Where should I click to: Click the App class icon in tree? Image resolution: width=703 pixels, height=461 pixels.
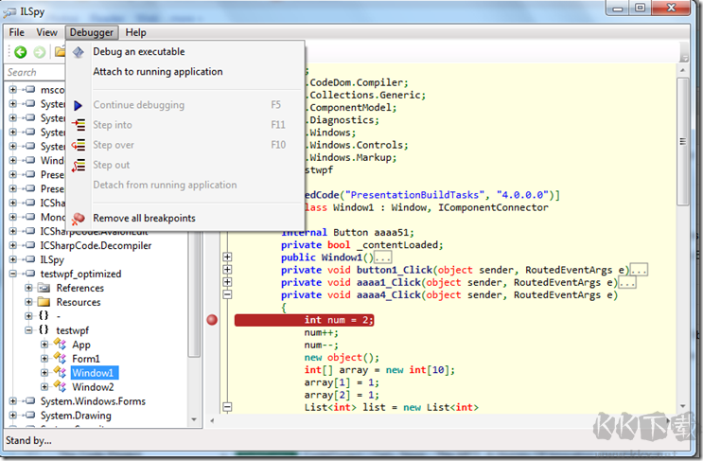61,345
